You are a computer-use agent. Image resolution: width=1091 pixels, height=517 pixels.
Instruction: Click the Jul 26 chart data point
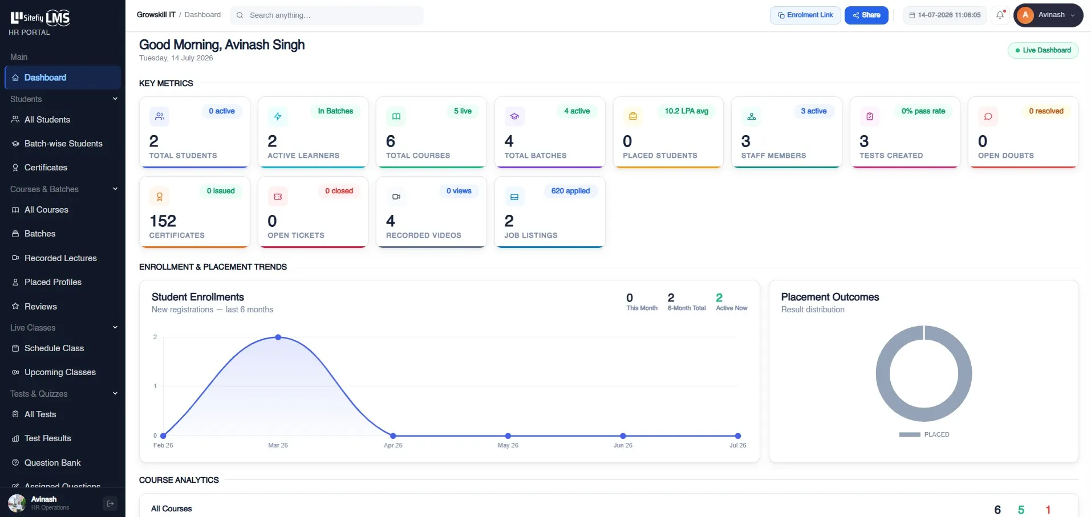coord(738,436)
